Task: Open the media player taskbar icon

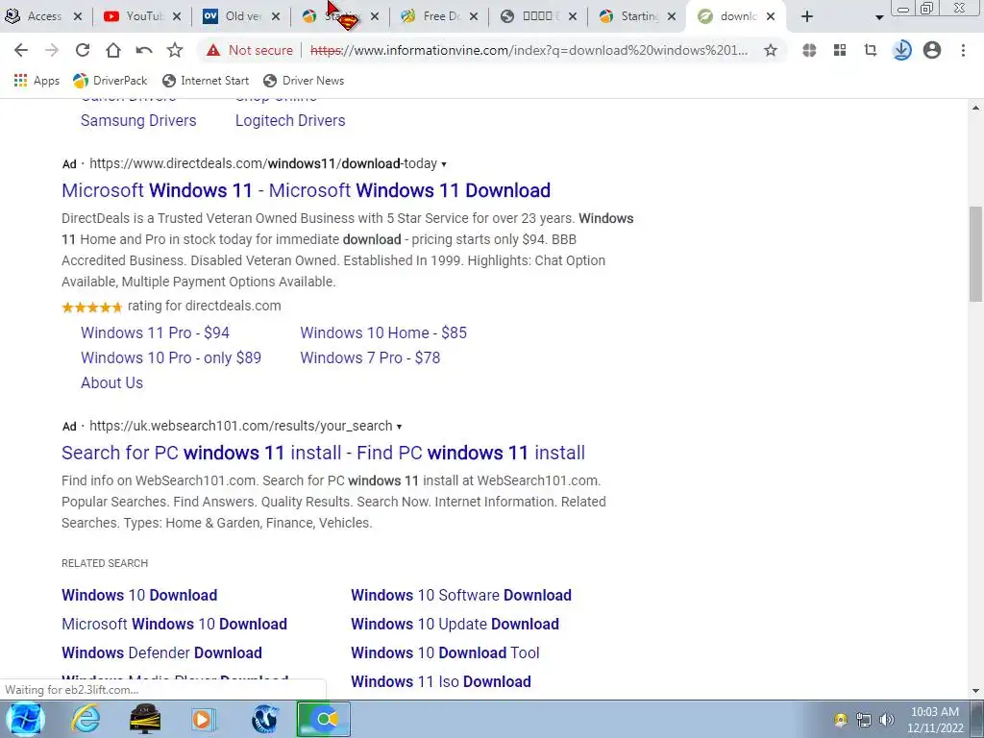Action: pyautogui.click(x=203, y=719)
